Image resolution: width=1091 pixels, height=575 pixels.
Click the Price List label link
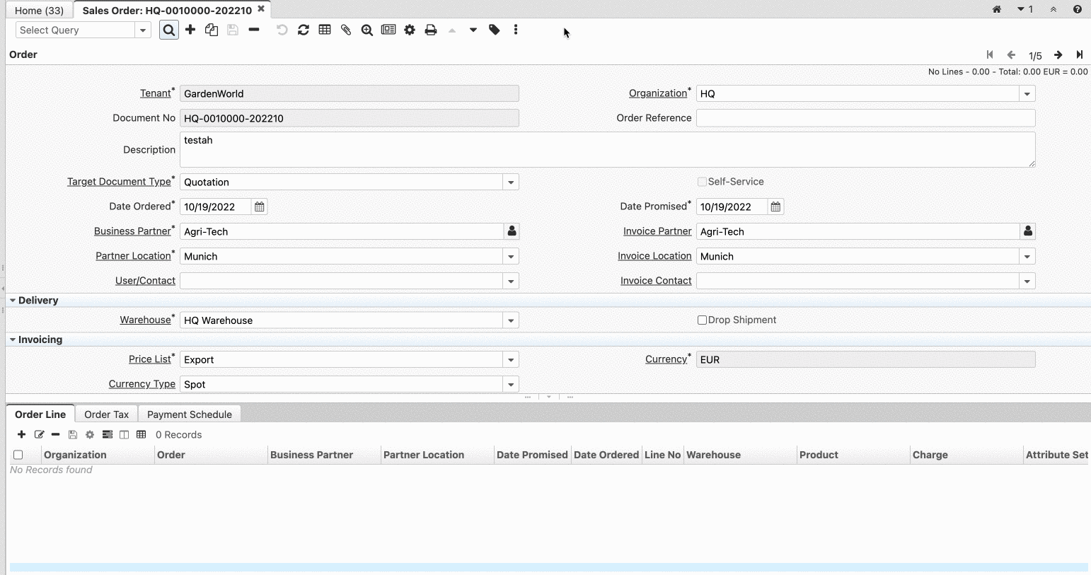[x=149, y=359]
